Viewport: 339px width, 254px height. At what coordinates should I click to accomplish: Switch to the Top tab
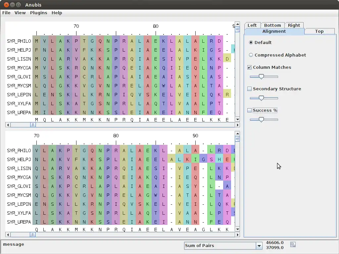[319, 31]
